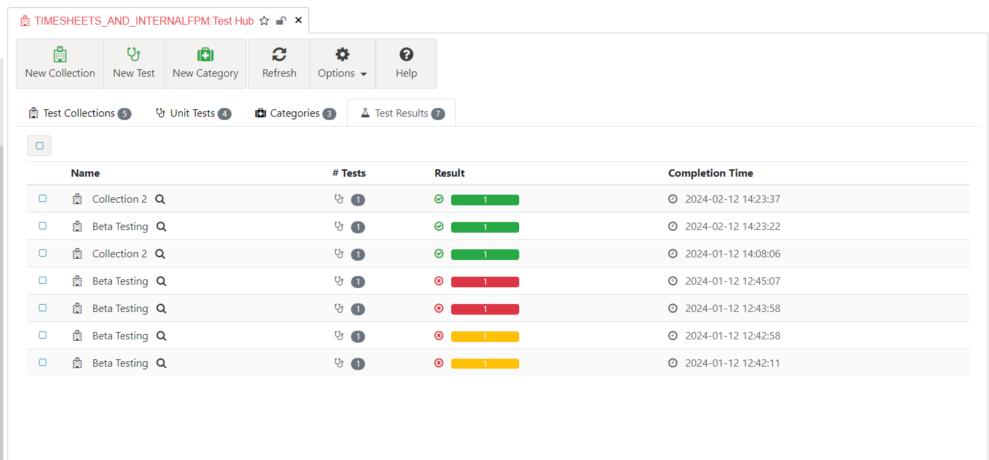Click the New Category medical kit icon
The width and height of the screenshot is (989, 460).
coord(205,55)
